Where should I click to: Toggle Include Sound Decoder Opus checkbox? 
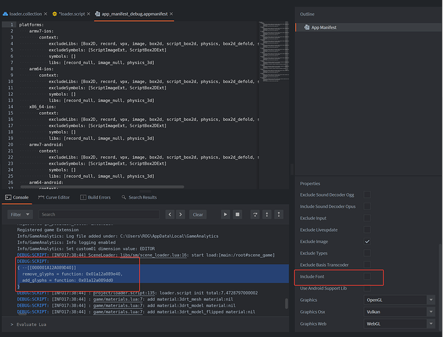click(x=367, y=206)
